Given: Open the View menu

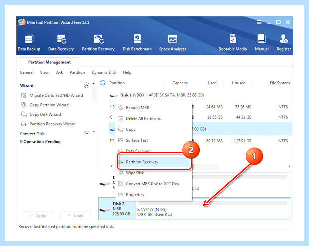Looking at the screenshot, I should (44, 72).
